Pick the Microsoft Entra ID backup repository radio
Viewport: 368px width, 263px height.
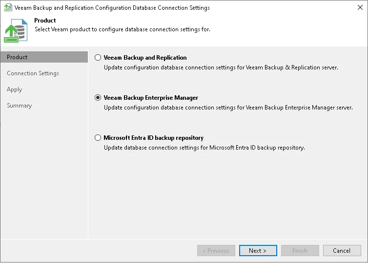pyautogui.click(x=98, y=138)
